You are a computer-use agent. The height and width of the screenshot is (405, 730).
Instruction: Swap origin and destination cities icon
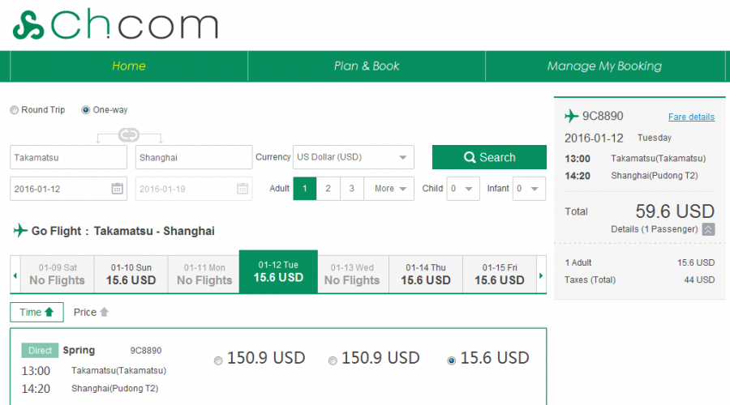click(129, 134)
